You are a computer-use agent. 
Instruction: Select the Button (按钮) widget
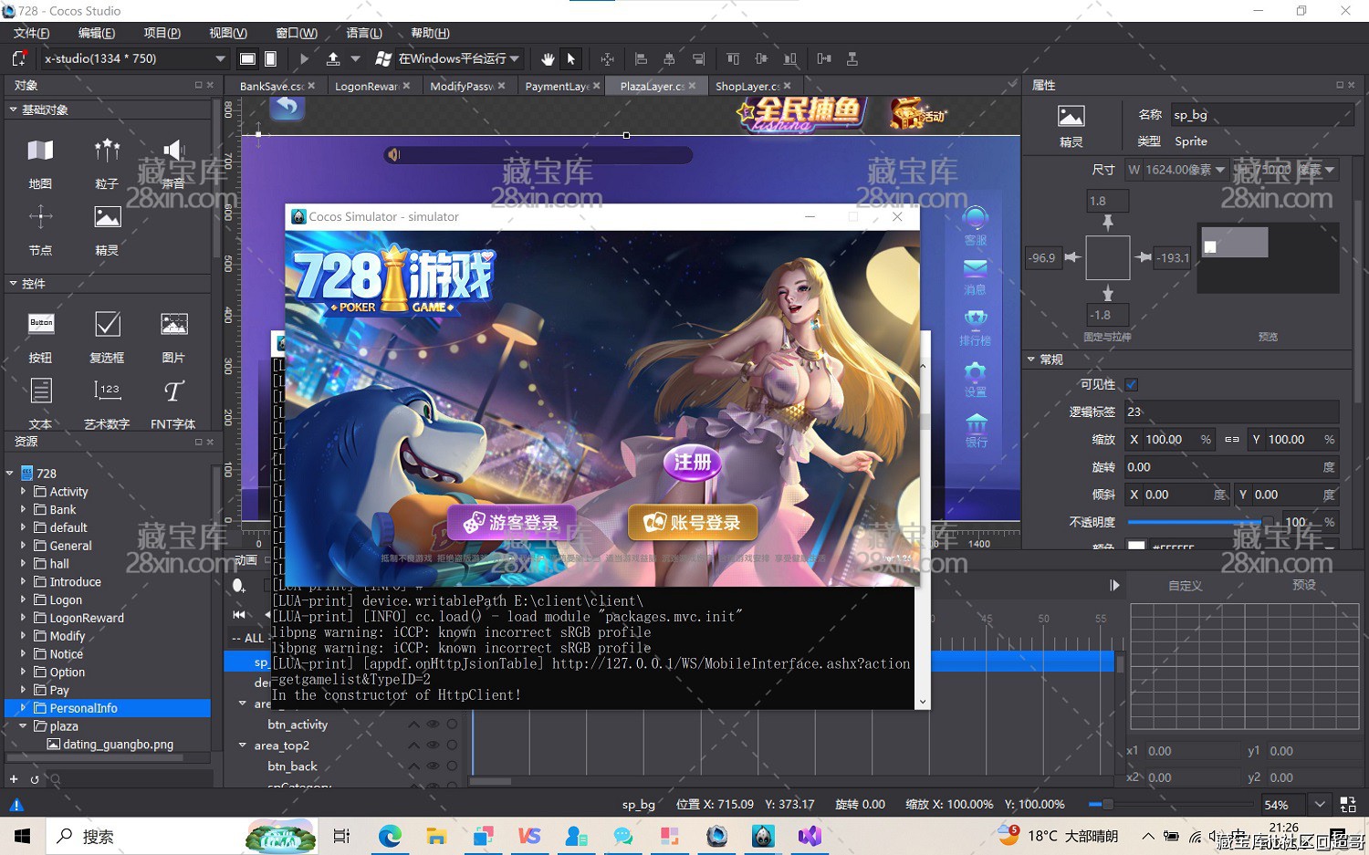[40, 337]
